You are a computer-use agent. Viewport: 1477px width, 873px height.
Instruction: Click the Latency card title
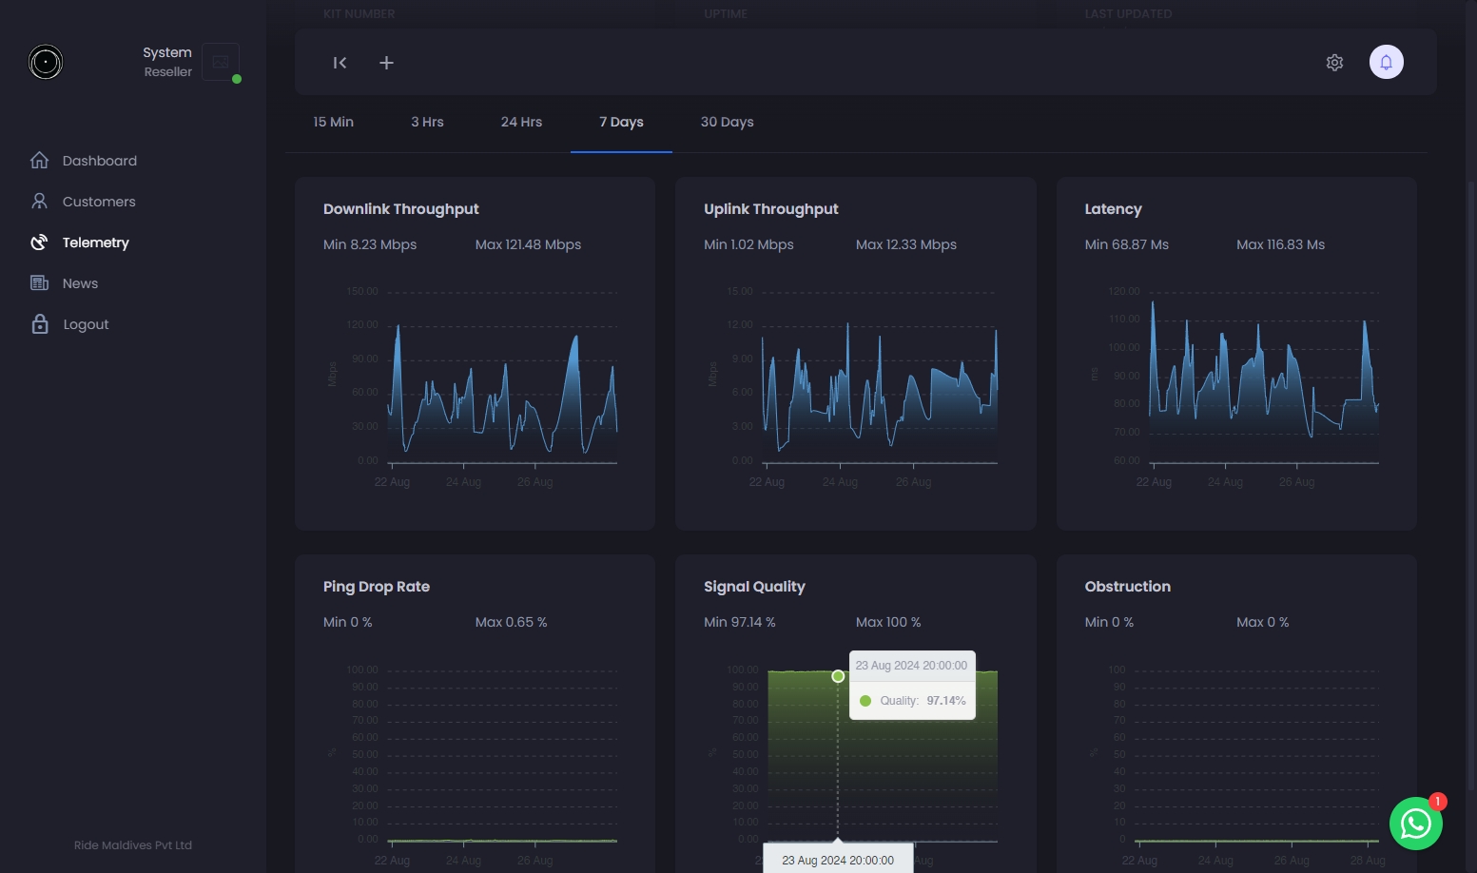(x=1114, y=209)
